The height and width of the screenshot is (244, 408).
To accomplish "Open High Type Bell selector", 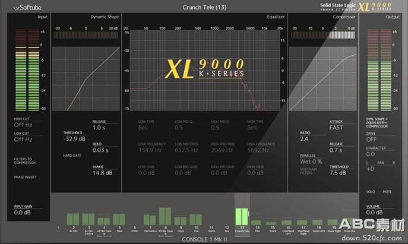I will tap(252, 128).
